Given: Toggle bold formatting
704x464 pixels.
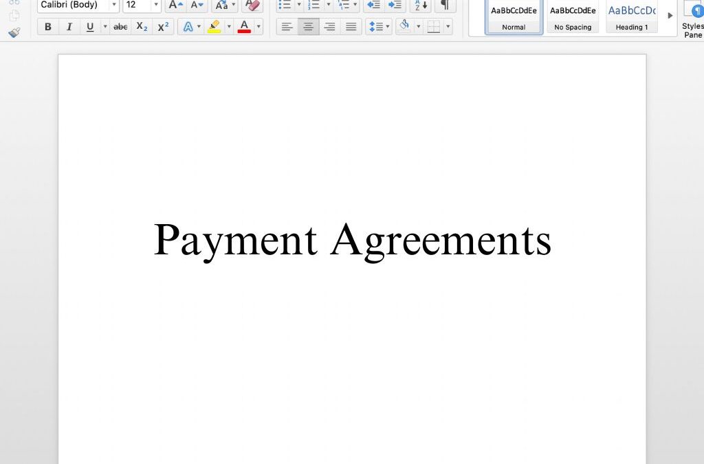Looking at the screenshot, I should [47, 27].
